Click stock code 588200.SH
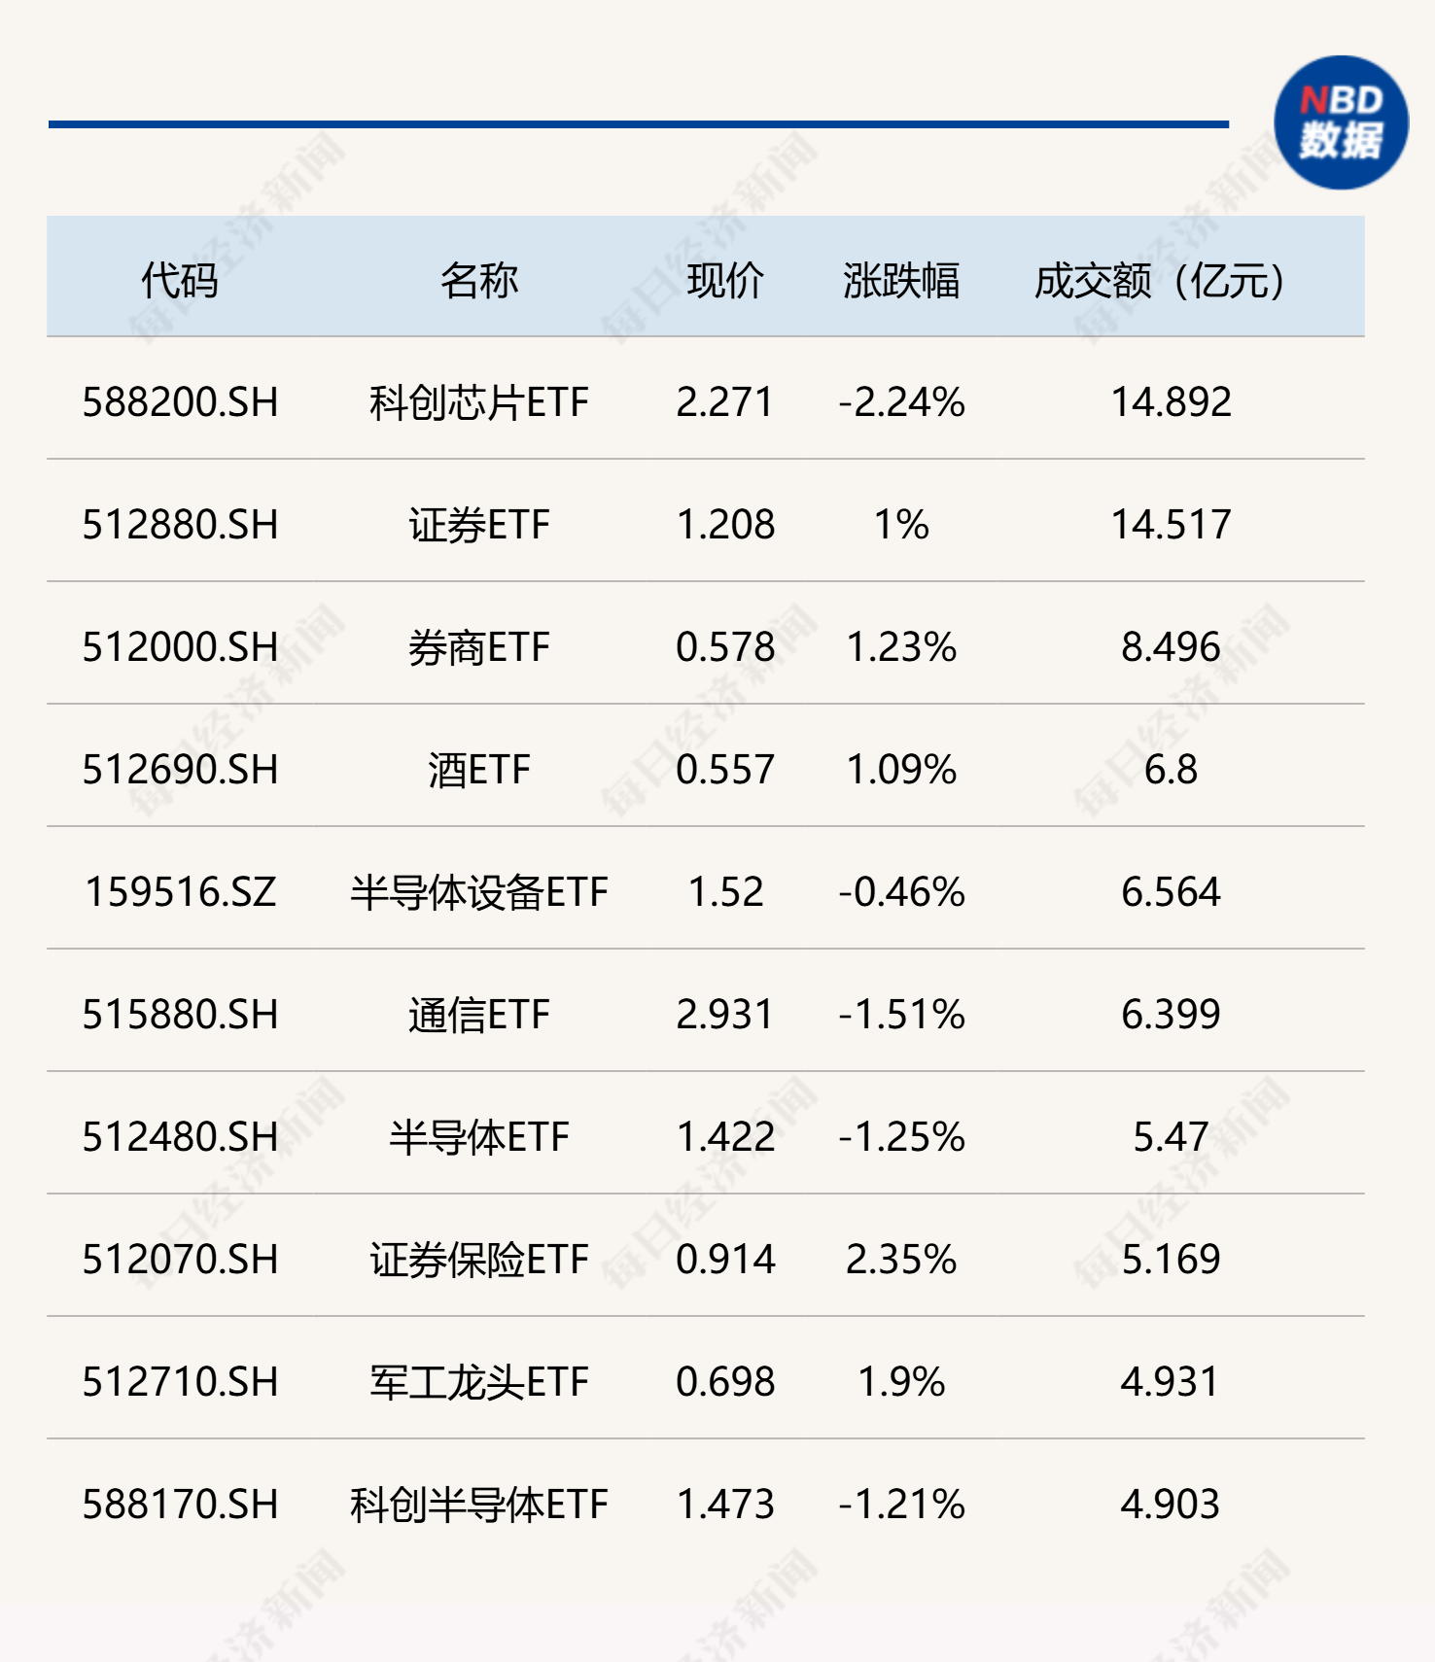The image size is (1435, 1662). point(180,402)
